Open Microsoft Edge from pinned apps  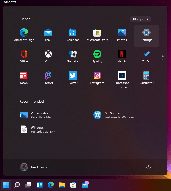pyautogui.click(x=24, y=35)
